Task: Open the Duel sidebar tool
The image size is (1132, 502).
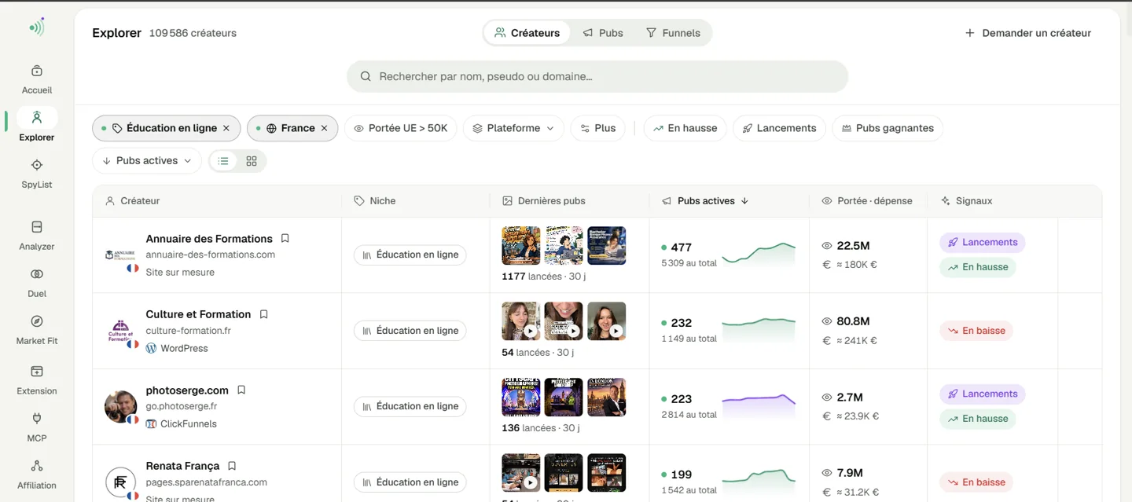Action: (x=37, y=283)
